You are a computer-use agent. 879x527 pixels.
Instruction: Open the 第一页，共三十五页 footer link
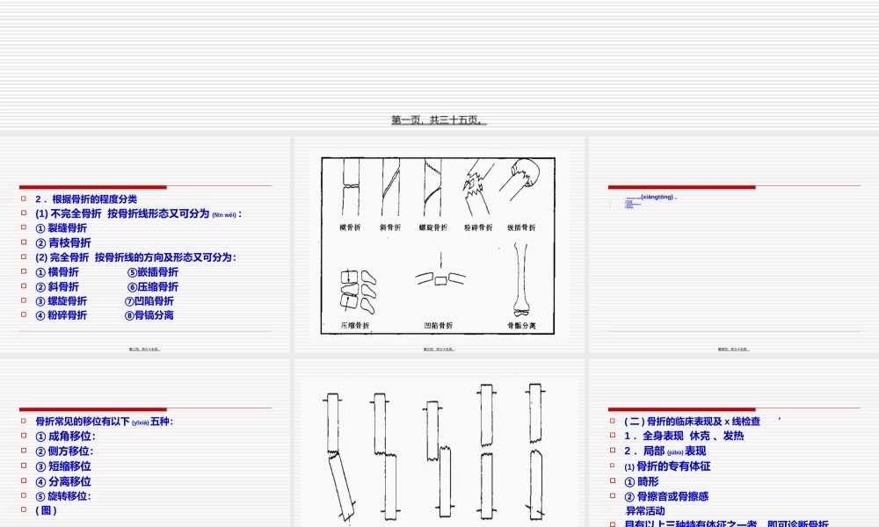[x=439, y=119]
